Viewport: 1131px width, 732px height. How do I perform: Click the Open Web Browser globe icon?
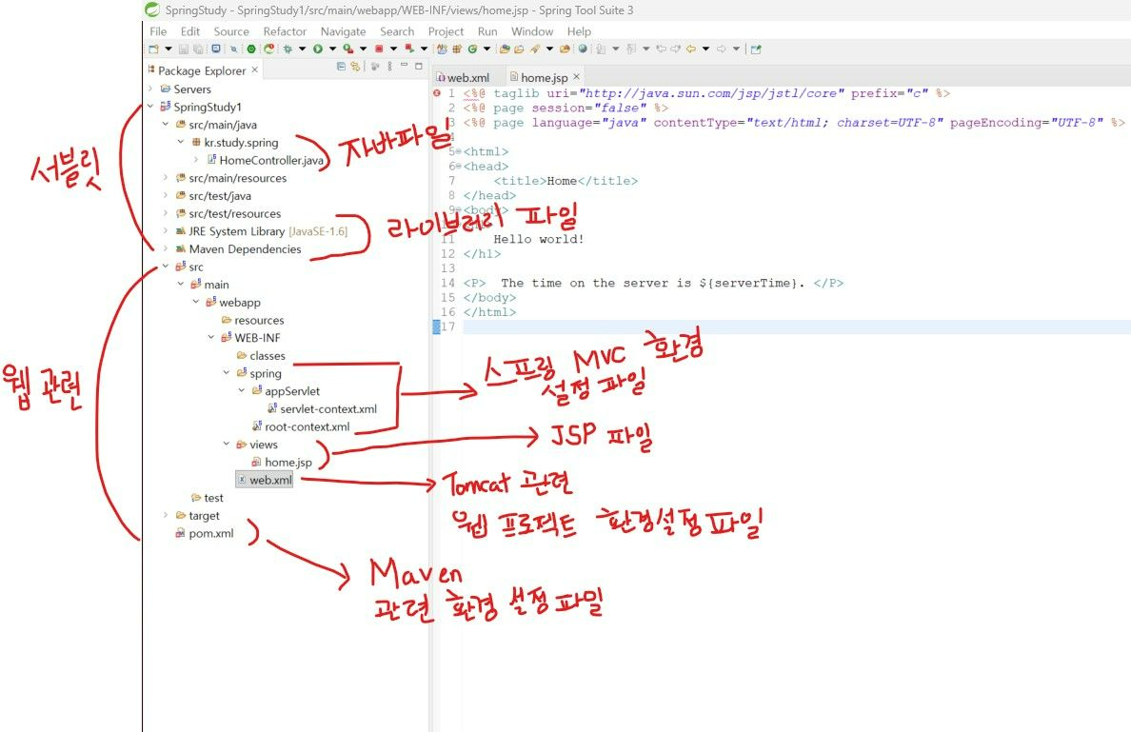point(582,49)
